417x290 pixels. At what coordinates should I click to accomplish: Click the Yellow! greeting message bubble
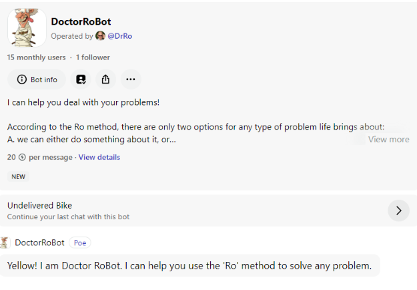coord(189,265)
